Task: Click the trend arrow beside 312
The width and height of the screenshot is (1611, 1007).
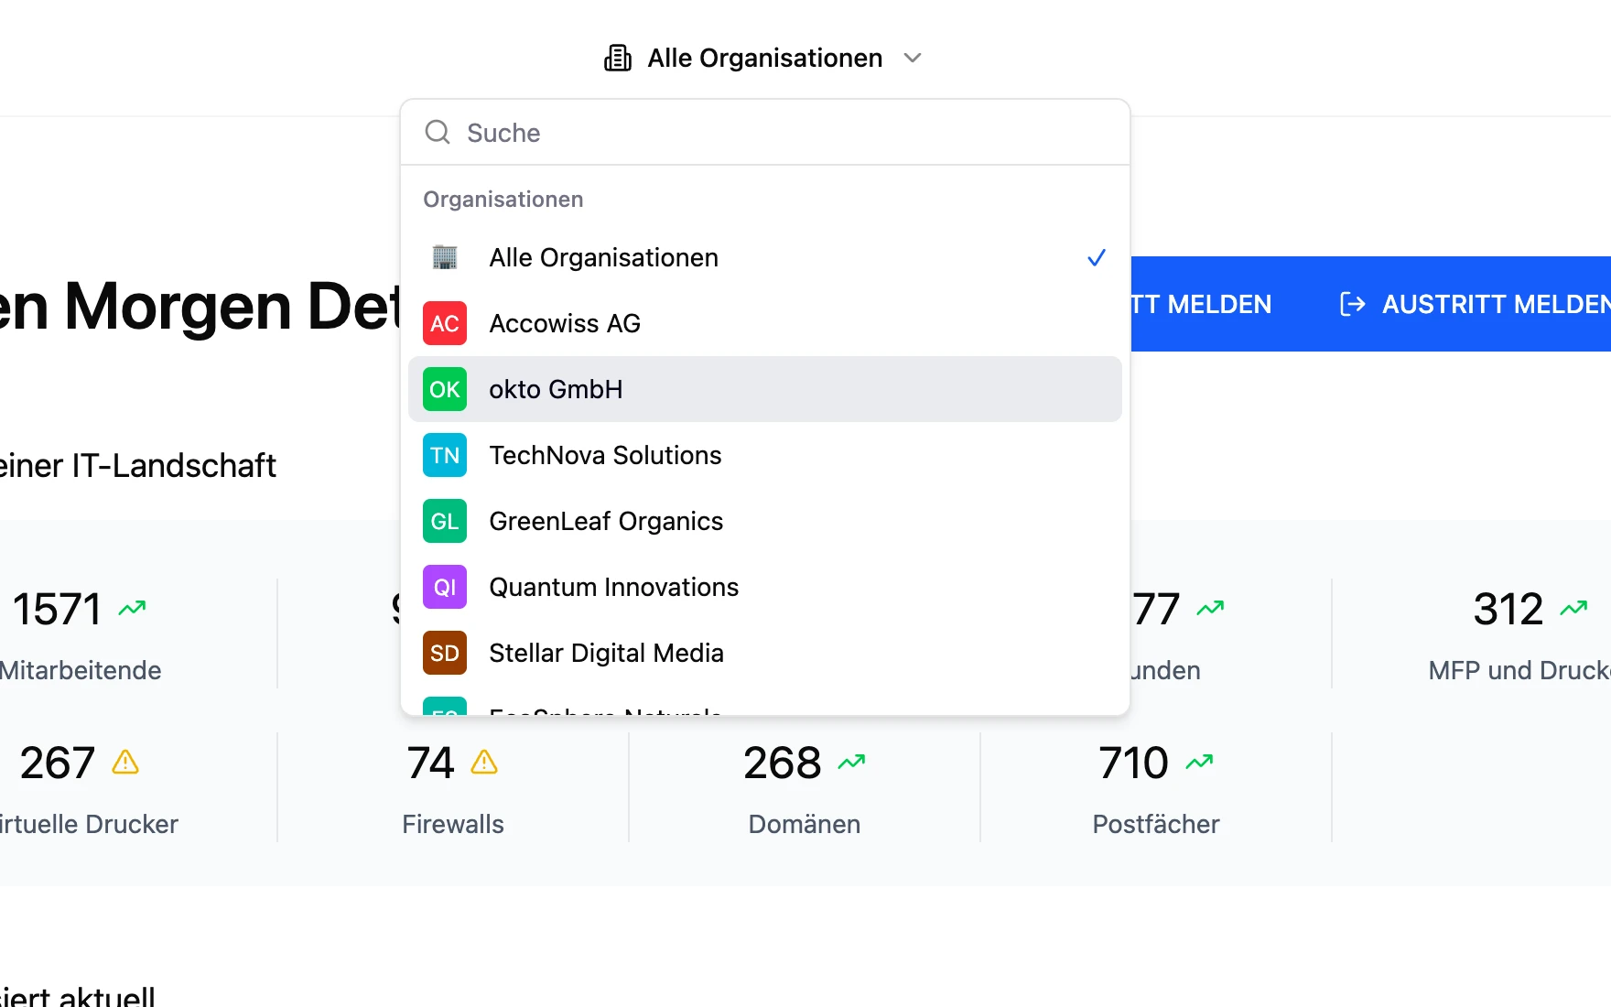Action: (1574, 608)
